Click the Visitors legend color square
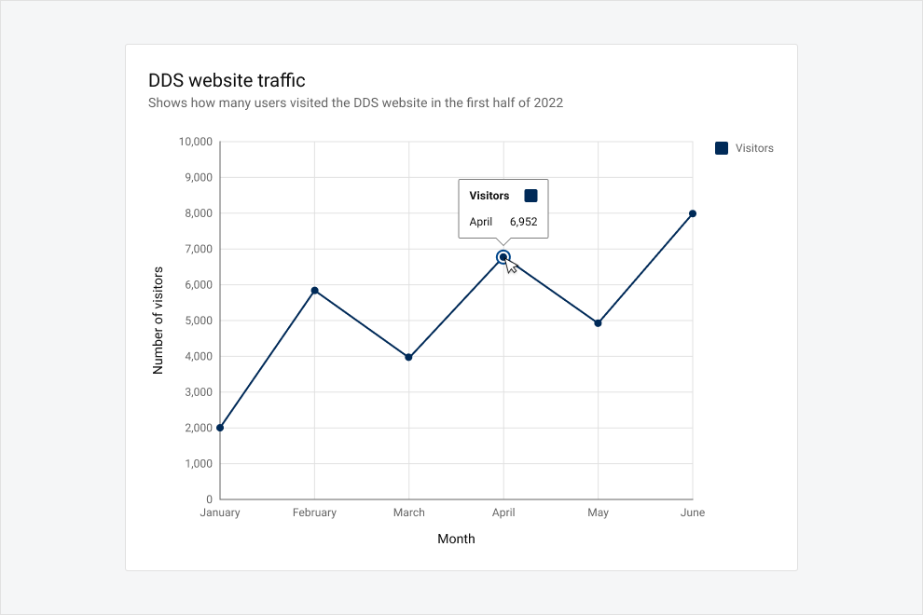This screenshot has height=615, width=923. (722, 148)
